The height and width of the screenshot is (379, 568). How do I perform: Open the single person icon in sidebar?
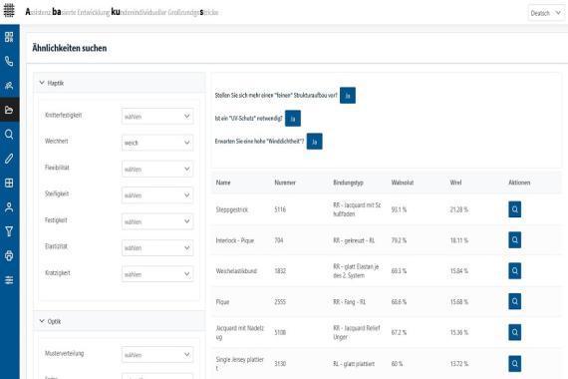9,207
